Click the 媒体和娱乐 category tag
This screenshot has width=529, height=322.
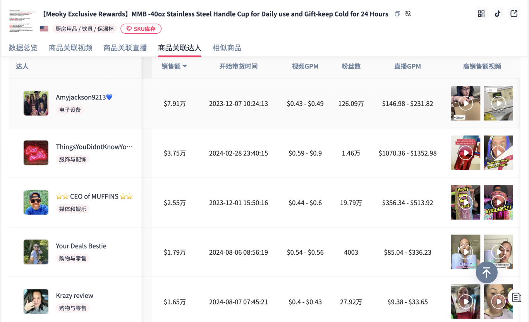(73, 209)
